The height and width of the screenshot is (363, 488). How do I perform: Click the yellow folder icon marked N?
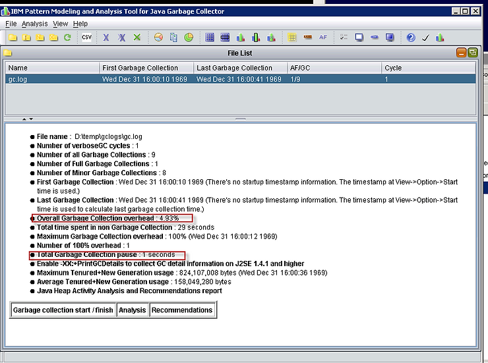[x=40, y=38]
